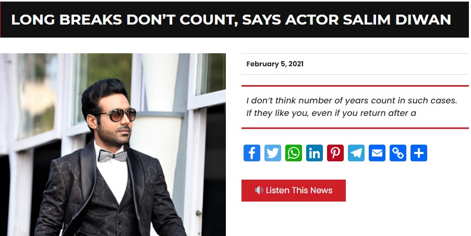471x236 pixels.
Task: Share this news via WhatsApp
Action: click(x=294, y=153)
